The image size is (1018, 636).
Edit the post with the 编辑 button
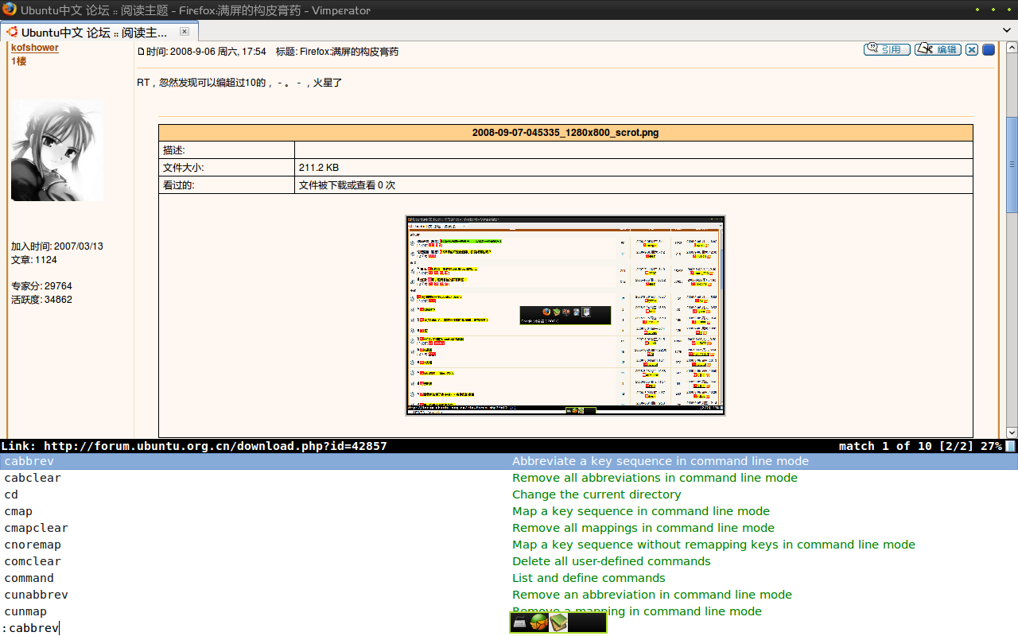938,49
